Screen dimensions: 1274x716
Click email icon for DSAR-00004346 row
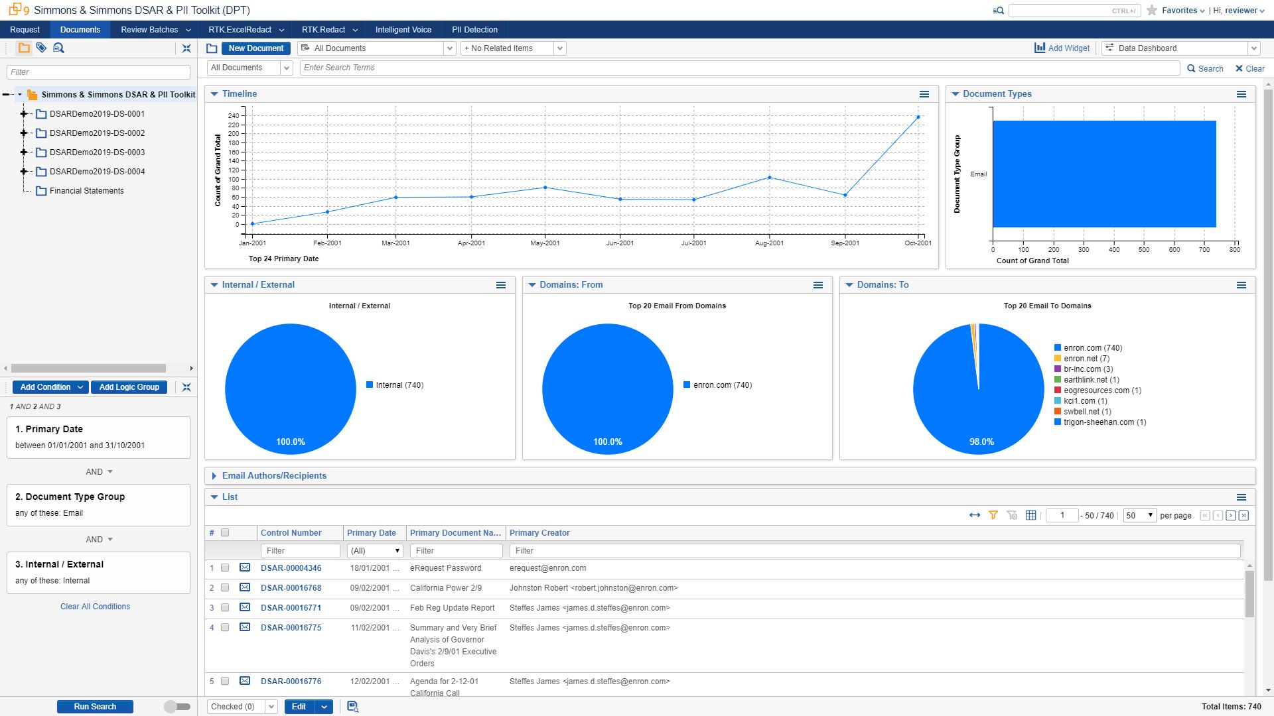245,567
